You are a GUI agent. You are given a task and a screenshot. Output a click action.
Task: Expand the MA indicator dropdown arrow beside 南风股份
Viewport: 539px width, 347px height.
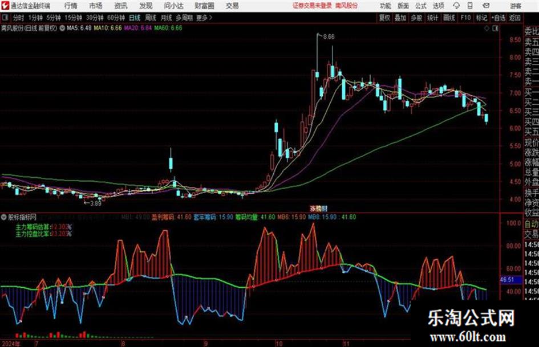(62, 28)
